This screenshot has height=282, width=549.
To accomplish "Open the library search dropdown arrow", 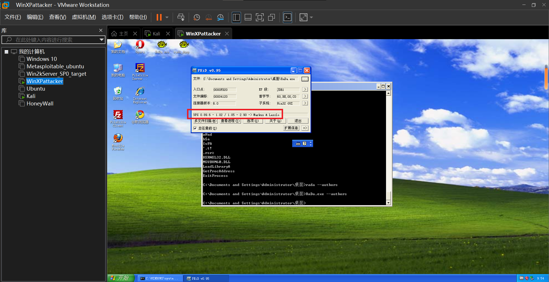I will pos(102,40).
